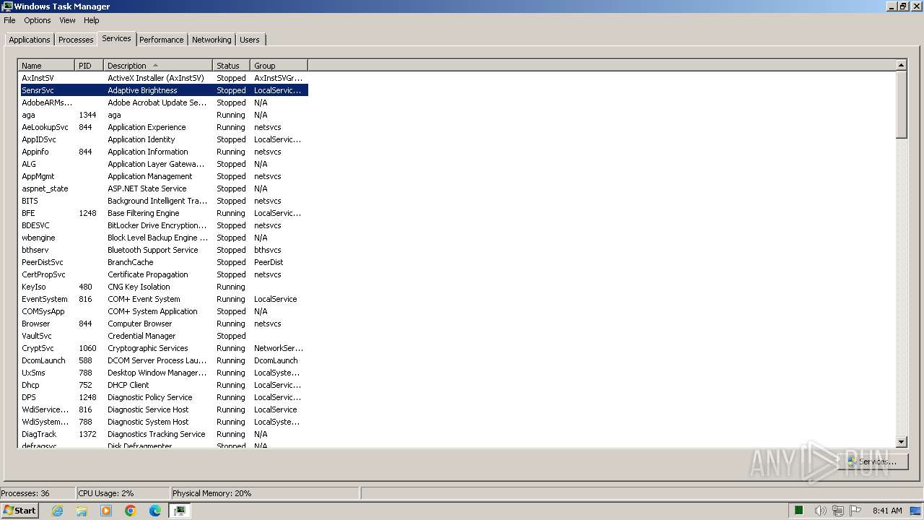Select the Browser service row
924x520 pixels.
coord(164,324)
